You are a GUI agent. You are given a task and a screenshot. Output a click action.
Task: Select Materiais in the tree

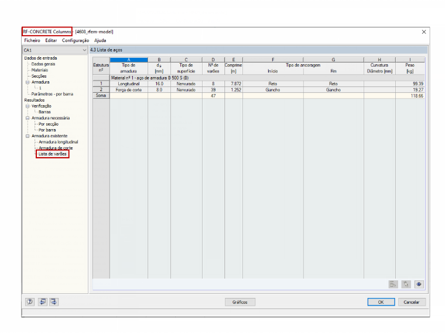40,70
